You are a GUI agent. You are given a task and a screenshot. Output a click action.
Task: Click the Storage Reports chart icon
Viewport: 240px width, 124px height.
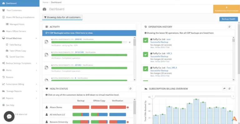(3, 91)
